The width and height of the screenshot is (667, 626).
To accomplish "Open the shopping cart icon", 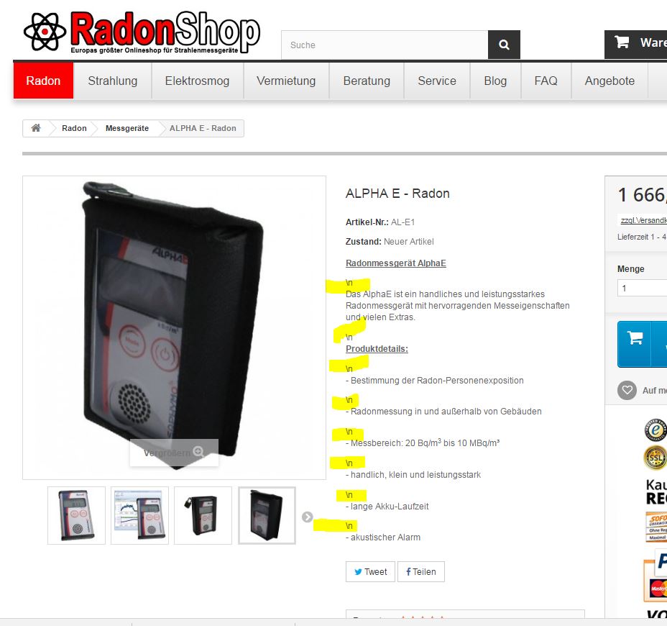I will click(x=622, y=42).
